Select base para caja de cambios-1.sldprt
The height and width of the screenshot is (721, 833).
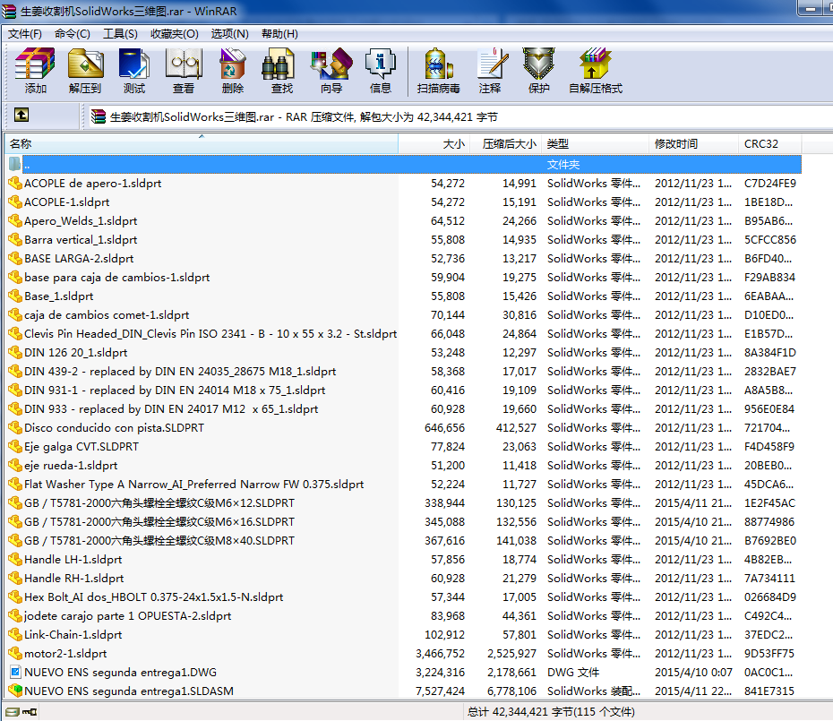[116, 278]
